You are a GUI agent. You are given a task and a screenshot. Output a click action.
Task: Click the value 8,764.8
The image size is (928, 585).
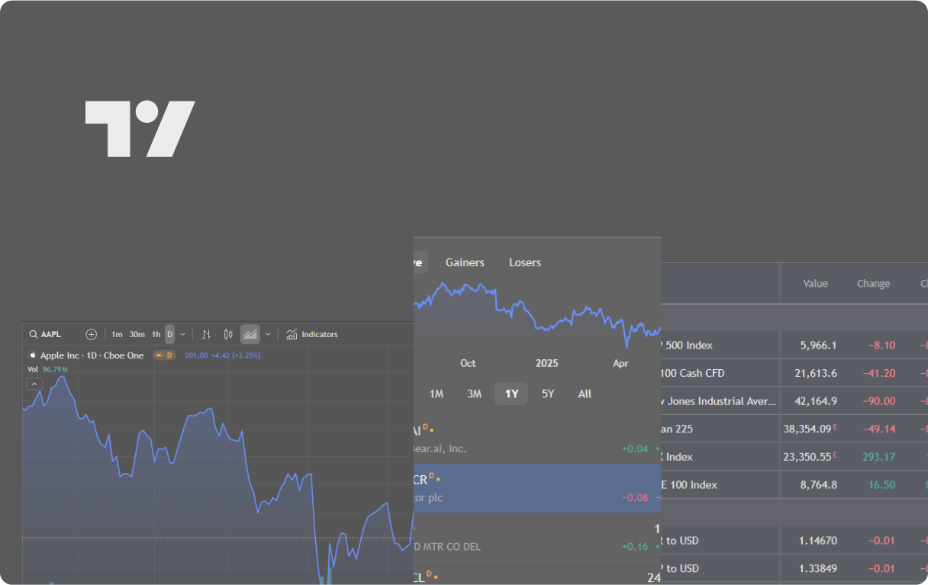[x=818, y=485]
